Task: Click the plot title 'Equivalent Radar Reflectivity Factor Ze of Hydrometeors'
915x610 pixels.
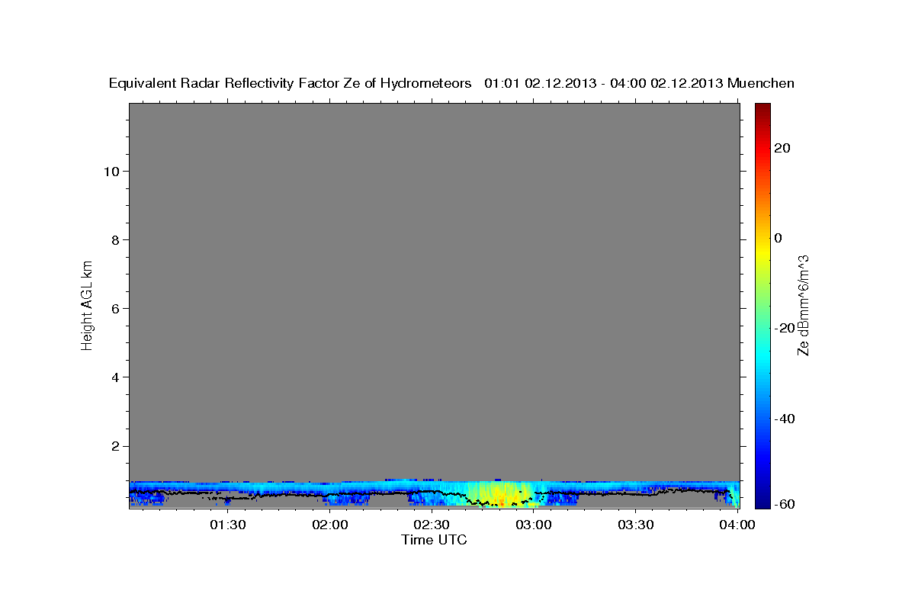Action: click(x=291, y=84)
